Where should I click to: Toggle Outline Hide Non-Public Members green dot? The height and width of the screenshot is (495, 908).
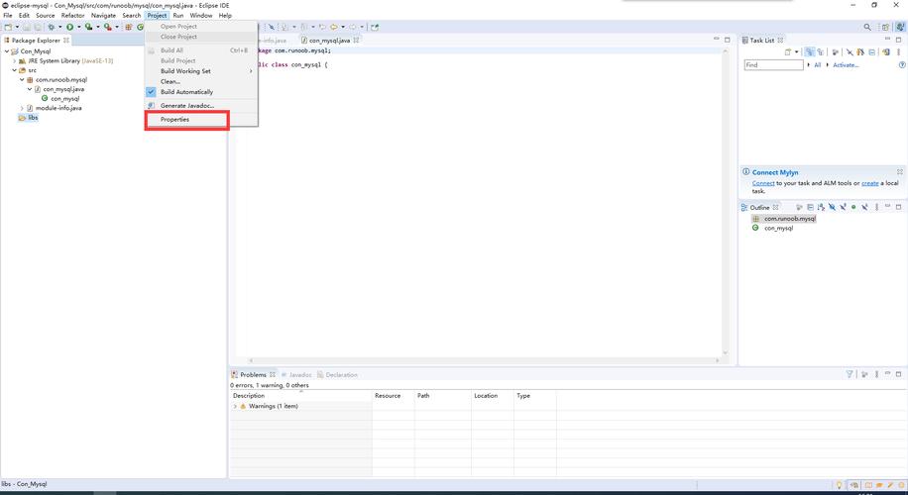(853, 207)
